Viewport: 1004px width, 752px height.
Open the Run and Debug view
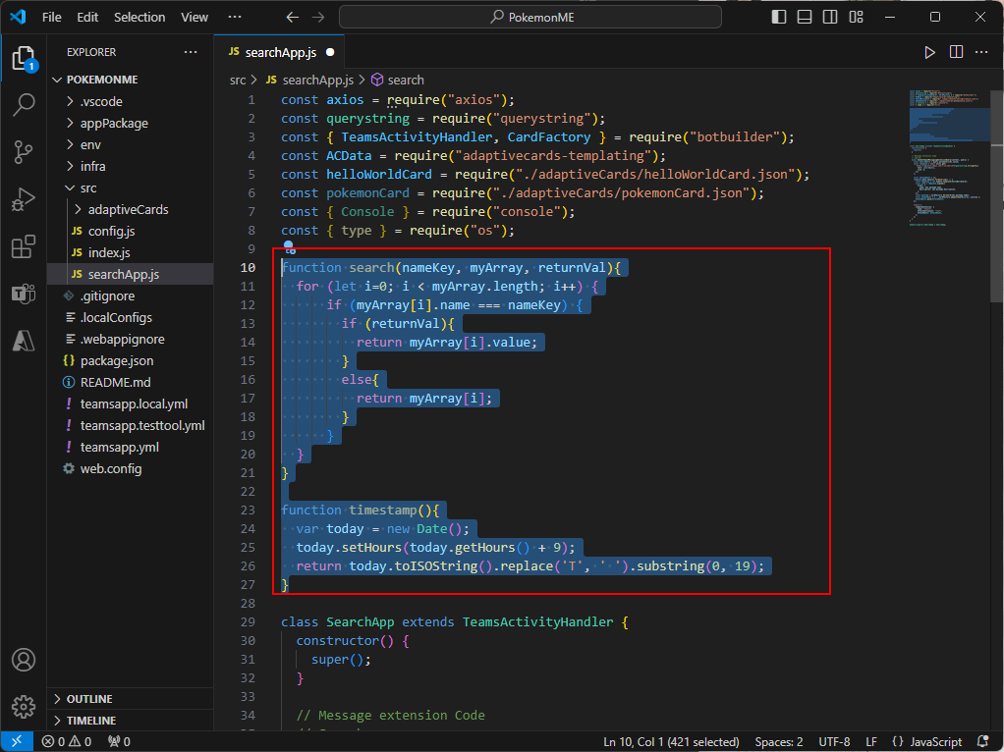(x=24, y=199)
